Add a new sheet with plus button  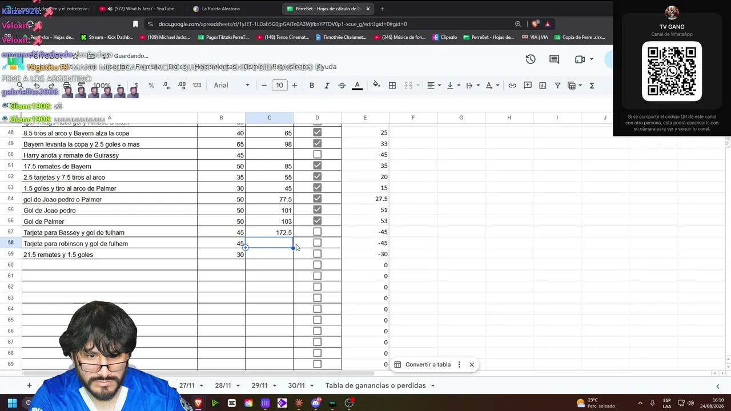point(29,386)
